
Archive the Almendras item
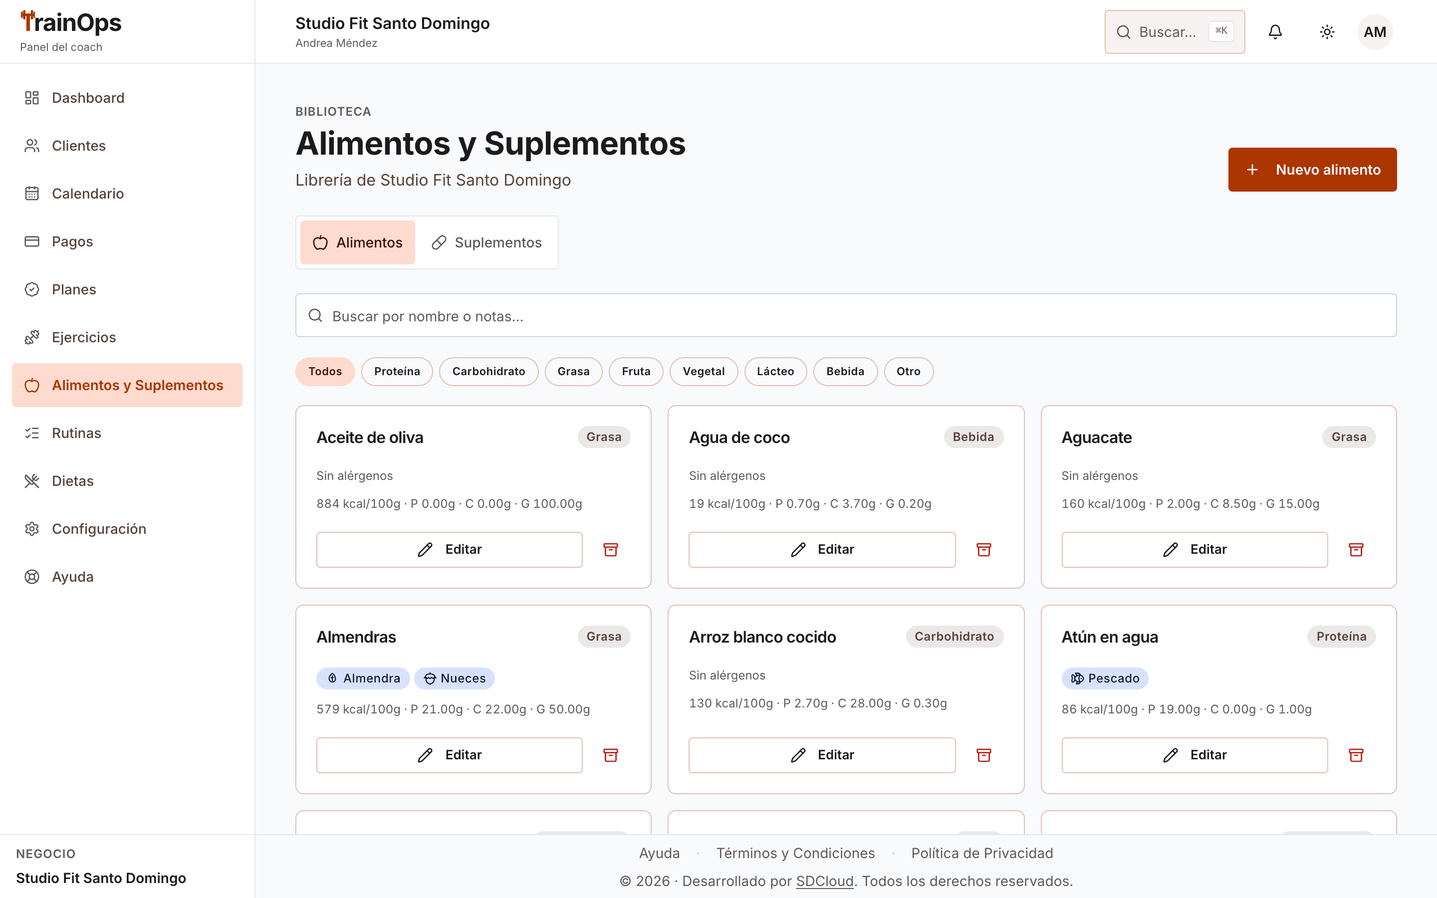[610, 755]
